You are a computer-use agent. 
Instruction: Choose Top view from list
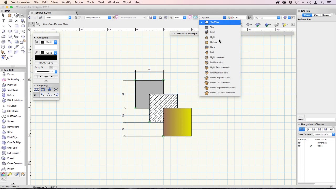pyautogui.click(x=212, y=27)
